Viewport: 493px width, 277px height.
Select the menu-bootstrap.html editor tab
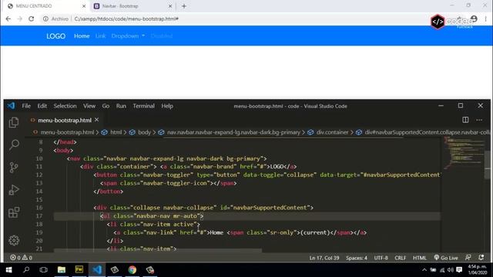[65, 120]
